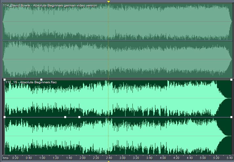The width and height of the screenshot is (234, 162).
Task: Click the second top envelope handle on flac clip
Action: click(41, 80)
